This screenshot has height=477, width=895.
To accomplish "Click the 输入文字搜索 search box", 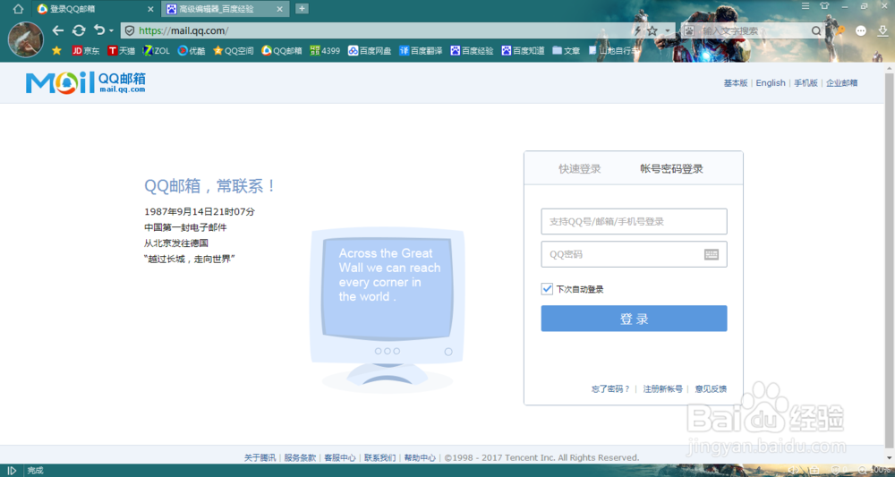I will [x=753, y=30].
